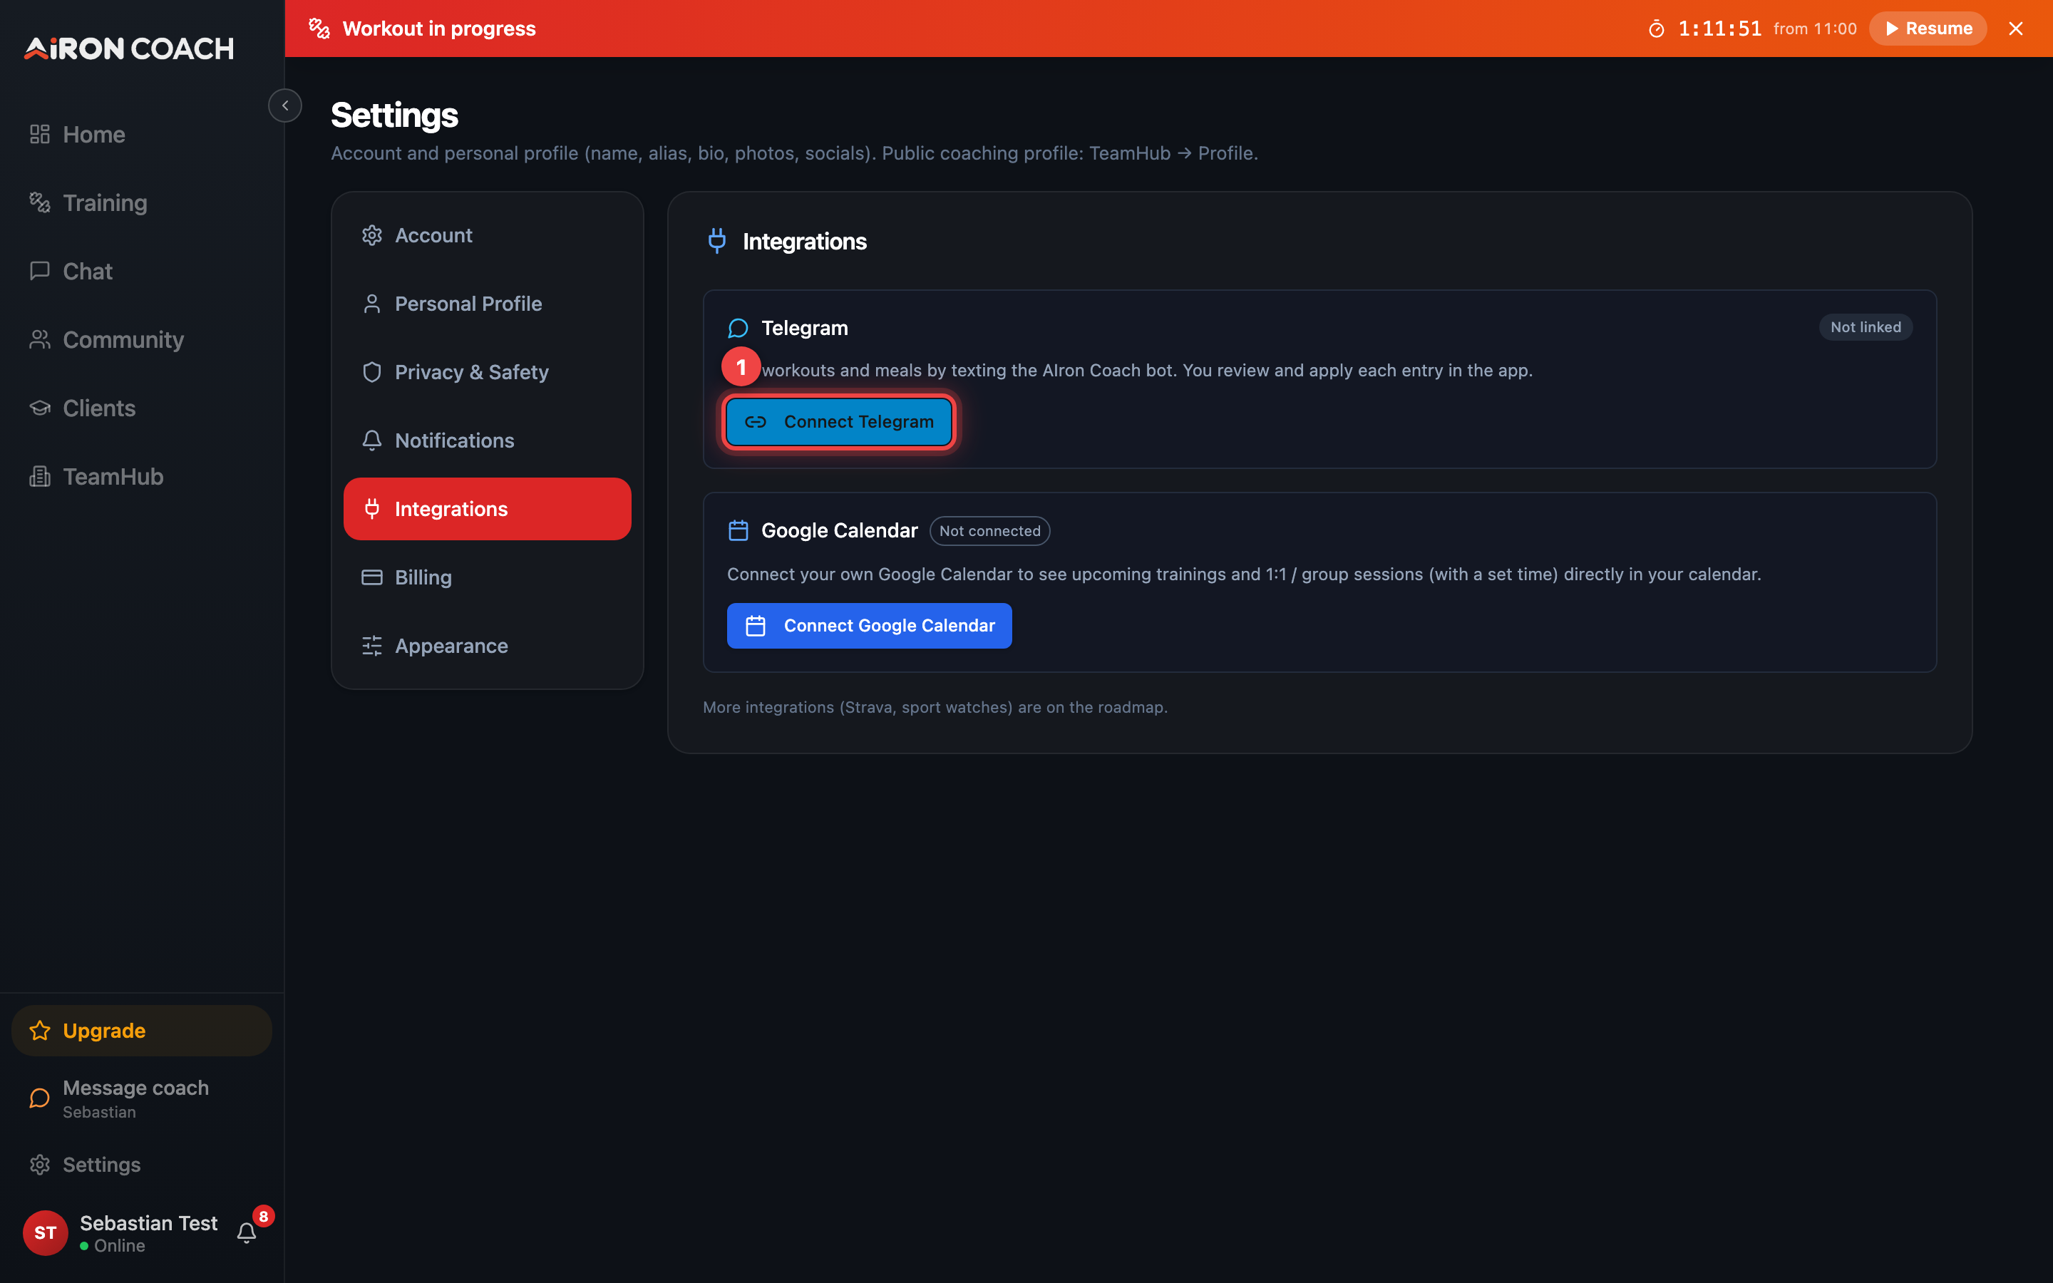Open the Billing settings tab
Screen dimensions: 2053x1283
click(487, 577)
